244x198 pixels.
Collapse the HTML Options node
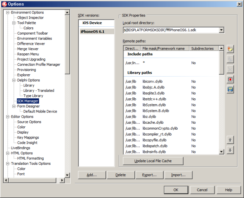(x=8, y=153)
